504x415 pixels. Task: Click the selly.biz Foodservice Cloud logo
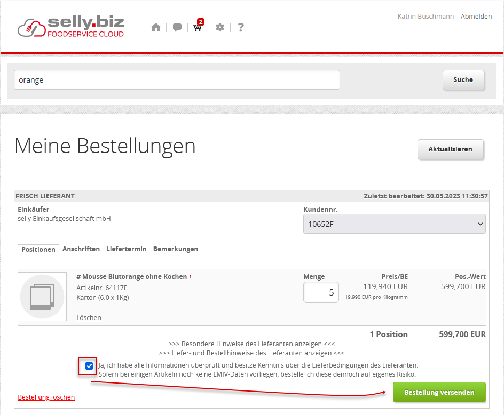click(x=70, y=27)
